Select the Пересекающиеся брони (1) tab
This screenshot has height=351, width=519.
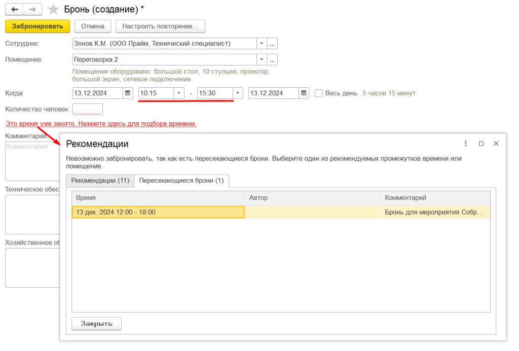[x=181, y=181]
